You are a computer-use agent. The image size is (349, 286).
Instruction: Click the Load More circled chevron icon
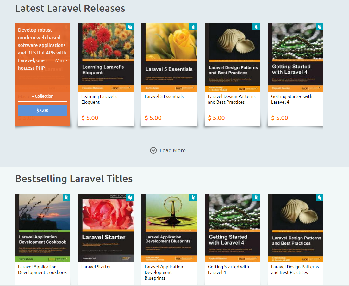(153, 150)
